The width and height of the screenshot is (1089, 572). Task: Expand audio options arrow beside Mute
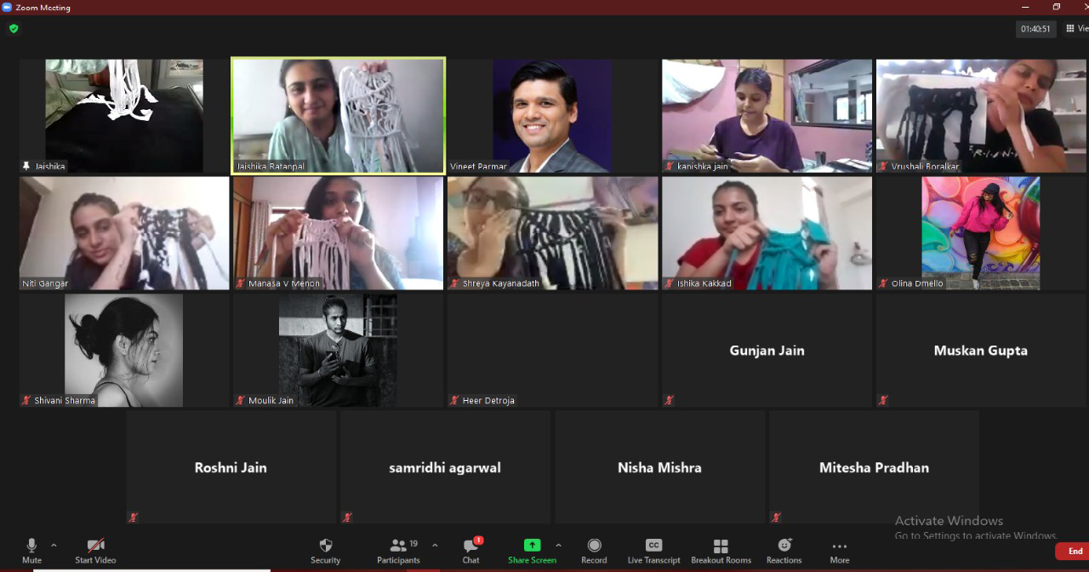[54, 546]
